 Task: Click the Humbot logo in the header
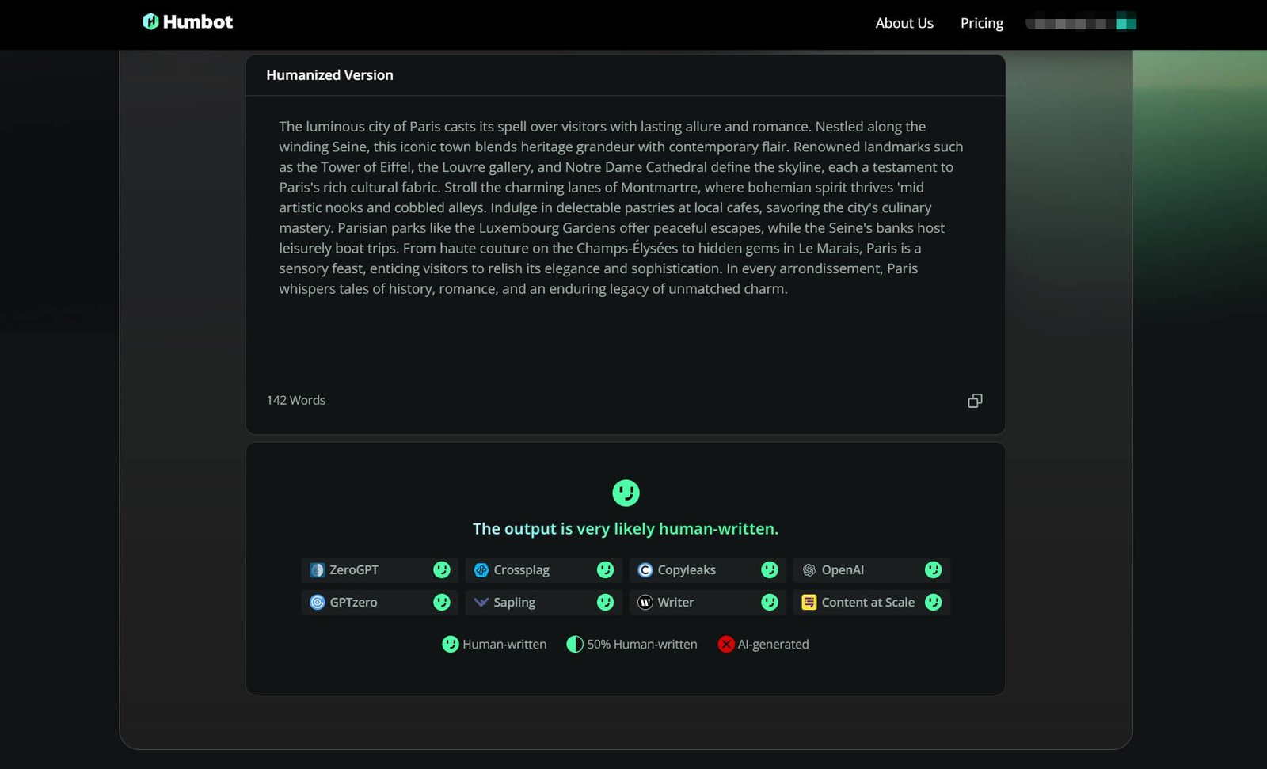click(x=150, y=22)
